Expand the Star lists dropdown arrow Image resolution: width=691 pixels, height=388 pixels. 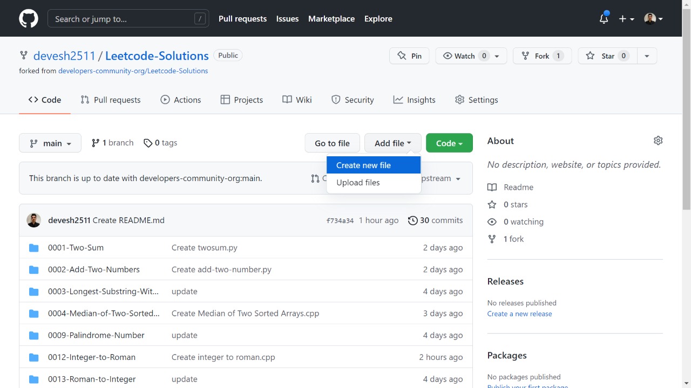click(x=647, y=56)
